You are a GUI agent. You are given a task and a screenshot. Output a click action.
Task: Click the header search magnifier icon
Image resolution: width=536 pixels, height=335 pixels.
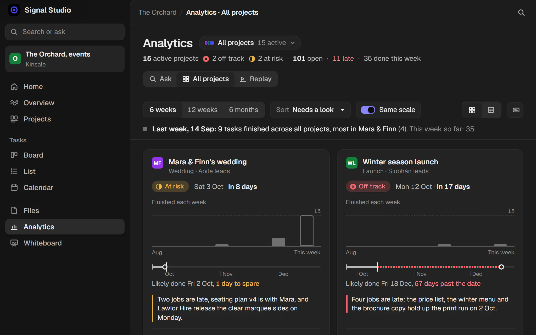click(x=521, y=13)
